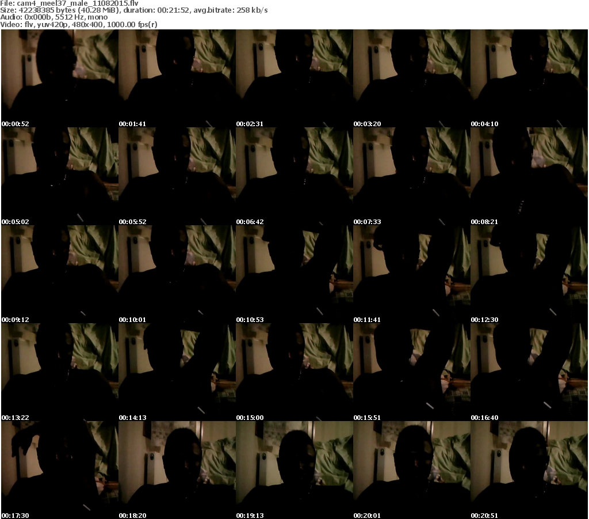Pick the frame stamped 00:09:12

tap(60, 274)
